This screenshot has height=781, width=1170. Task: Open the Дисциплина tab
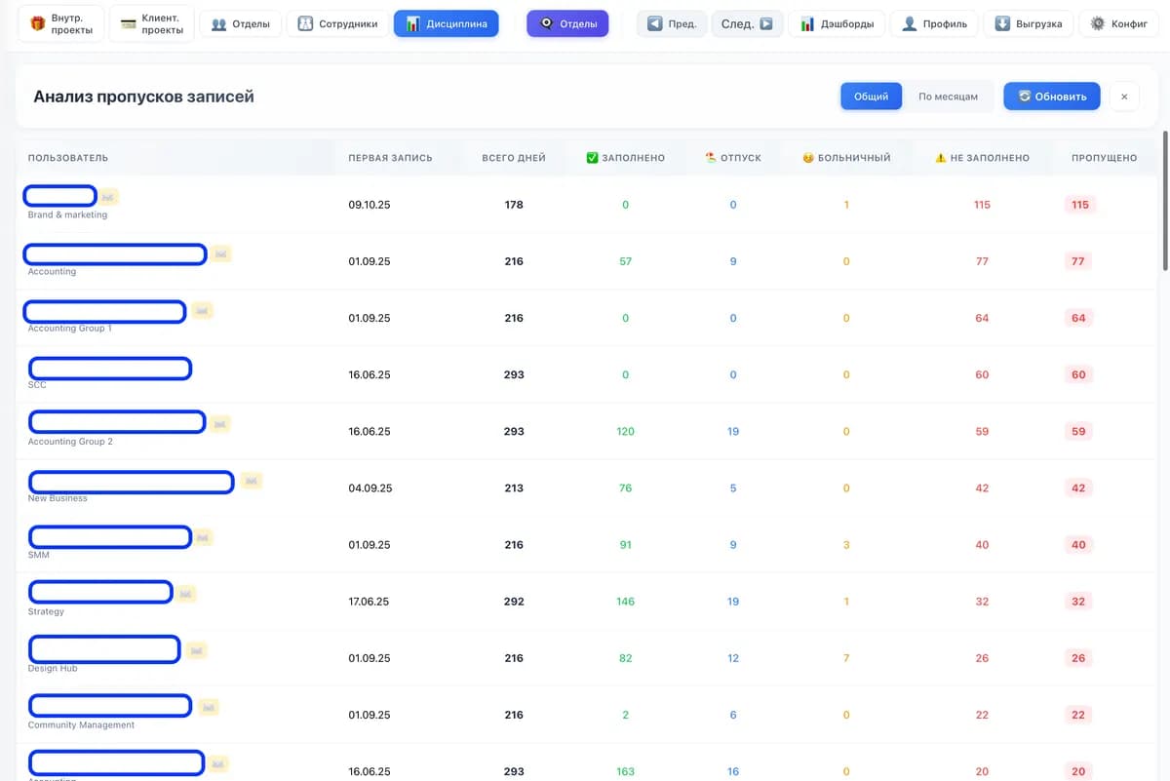click(x=447, y=23)
